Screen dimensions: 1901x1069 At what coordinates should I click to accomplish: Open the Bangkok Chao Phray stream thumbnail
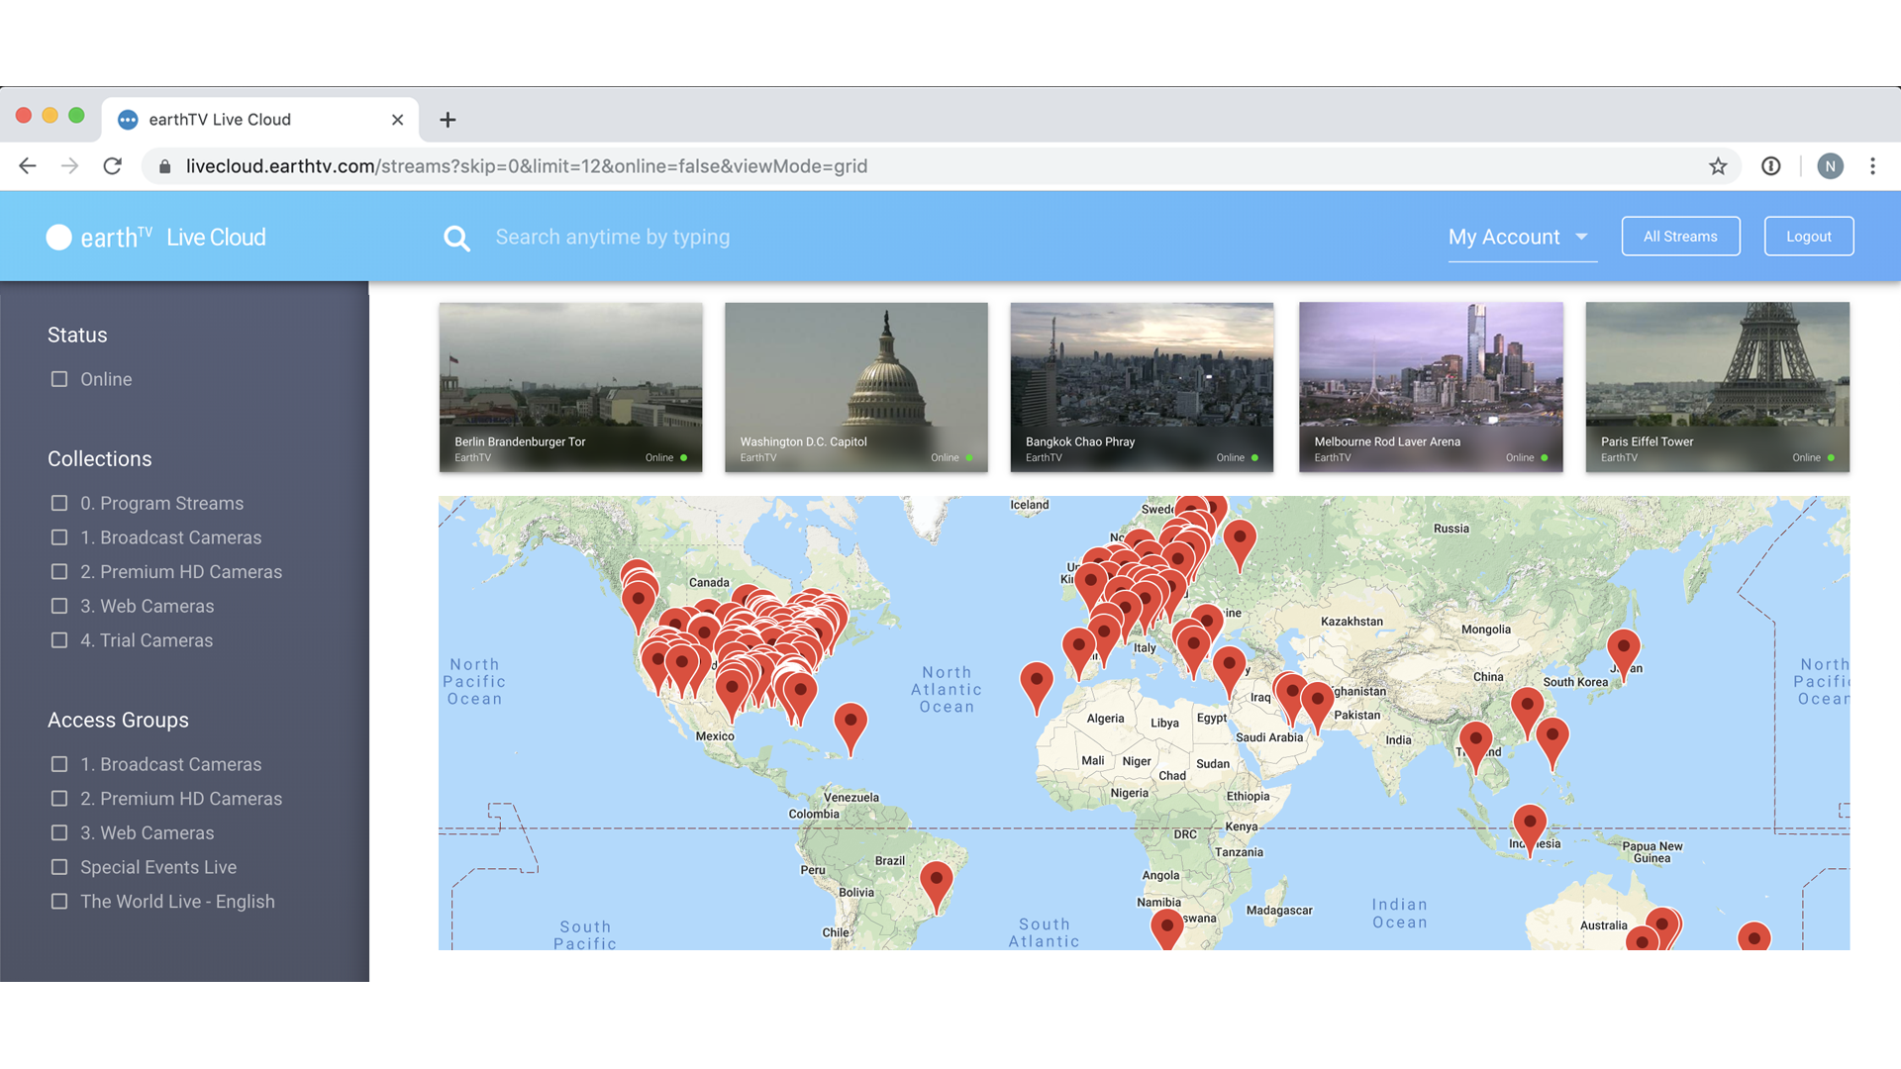[x=1142, y=387]
